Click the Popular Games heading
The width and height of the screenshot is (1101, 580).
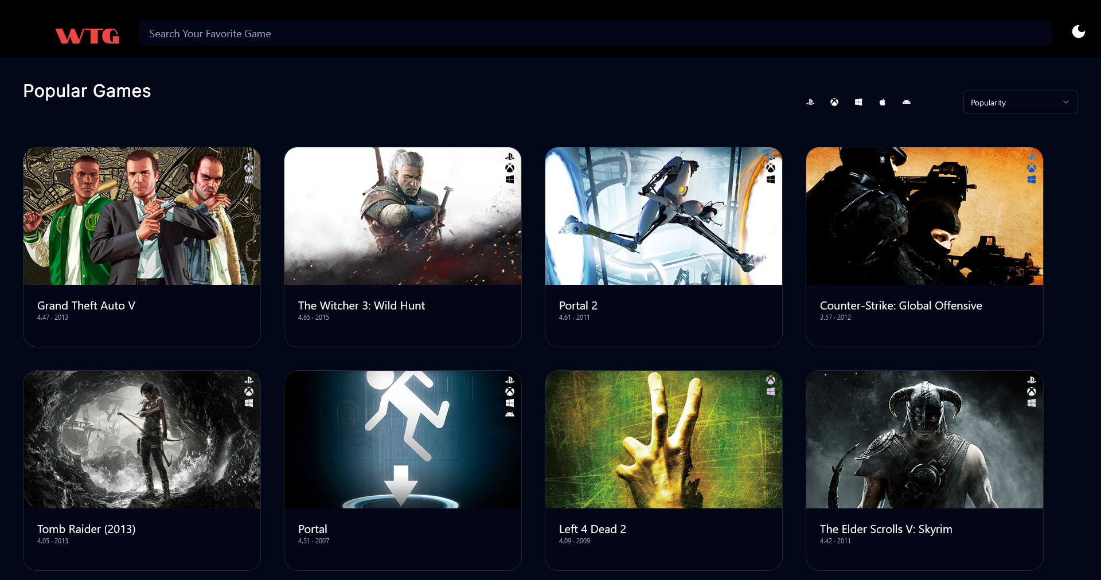tap(87, 91)
